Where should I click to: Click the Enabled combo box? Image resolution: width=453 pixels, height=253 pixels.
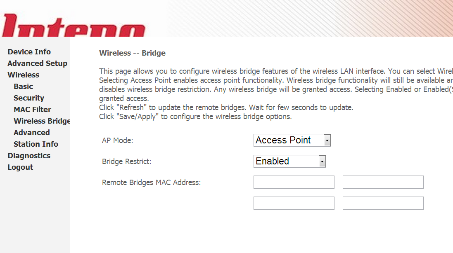coord(290,162)
